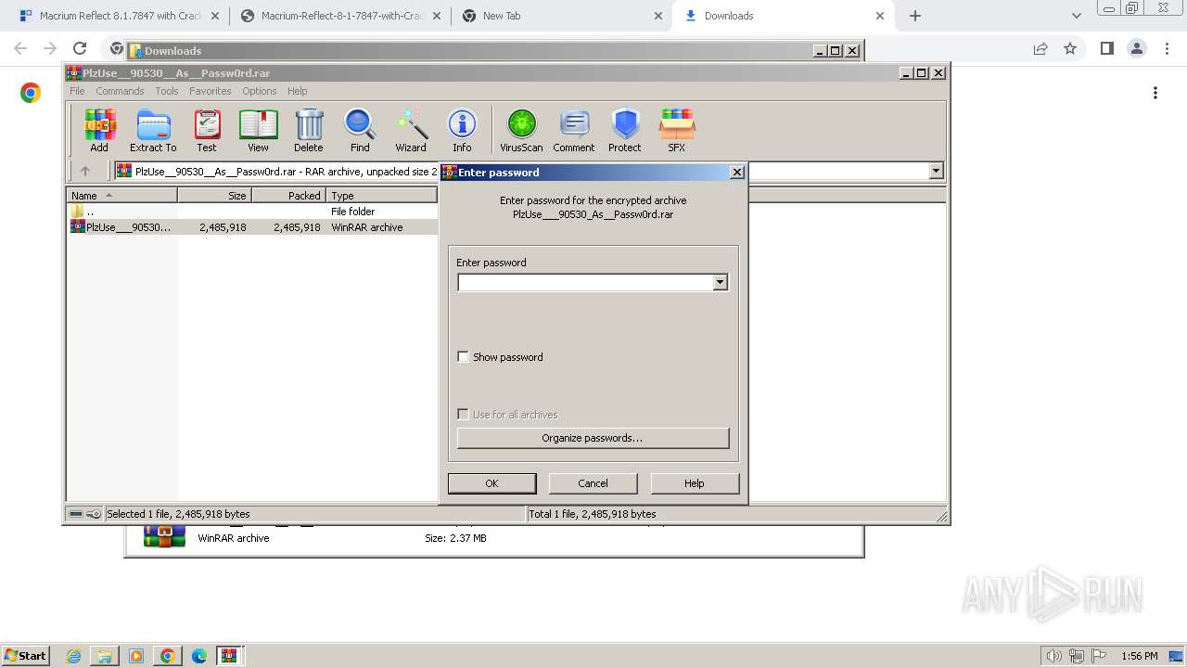This screenshot has height=668, width=1187.
Task: Switch to the New Tab browser tab
Action: [x=561, y=16]
